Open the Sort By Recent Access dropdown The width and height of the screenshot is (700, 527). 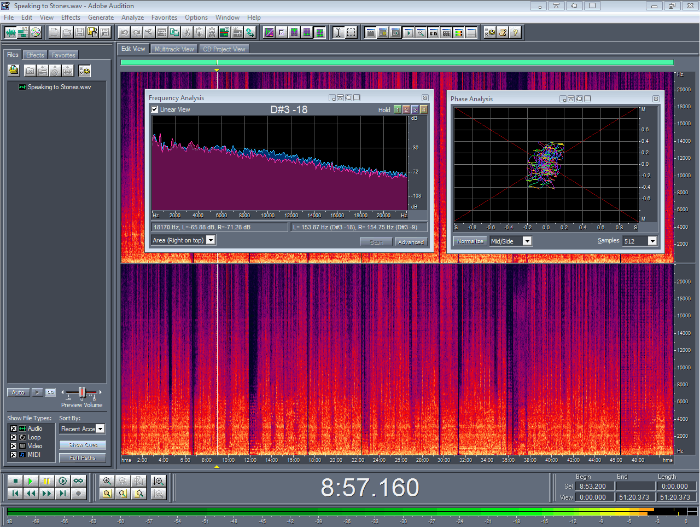[x=100, y=429]
